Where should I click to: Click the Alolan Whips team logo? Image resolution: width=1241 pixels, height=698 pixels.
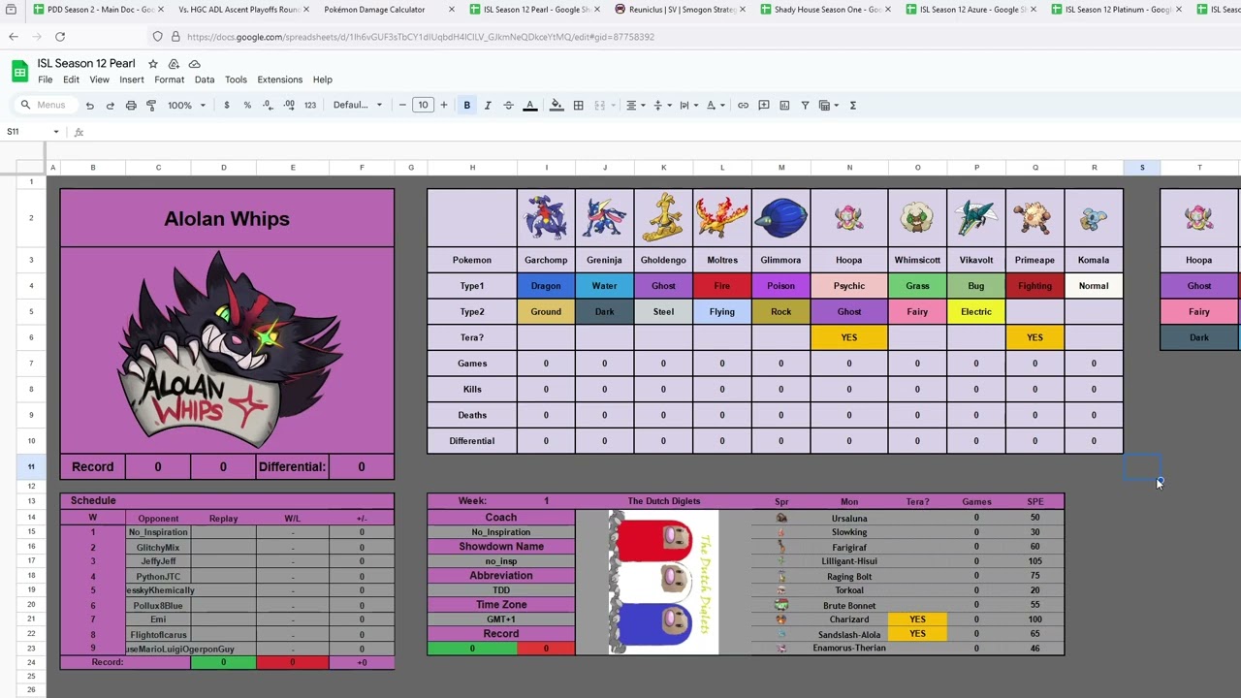[x=229, y=350]
